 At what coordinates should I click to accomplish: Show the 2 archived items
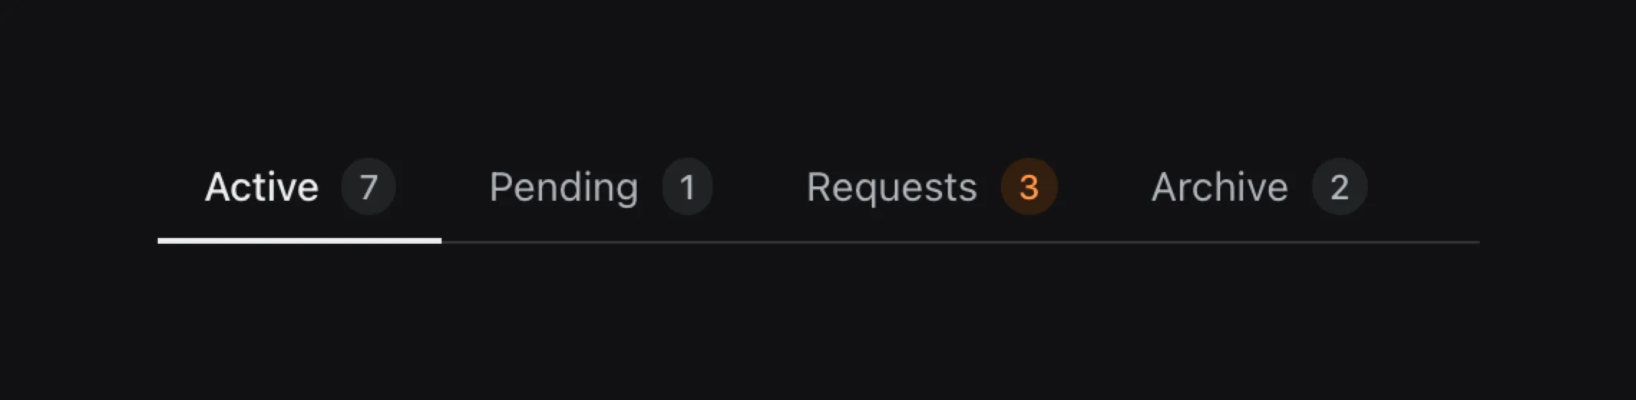click(1259, 187)
